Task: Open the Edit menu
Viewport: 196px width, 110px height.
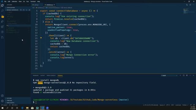Action: (x=9, y=2)
